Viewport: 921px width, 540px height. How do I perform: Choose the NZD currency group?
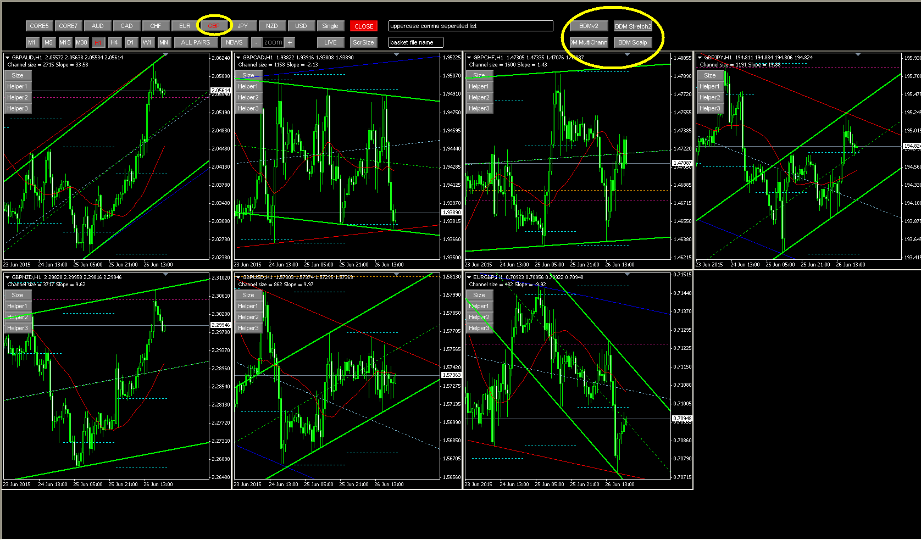(272, 26)
